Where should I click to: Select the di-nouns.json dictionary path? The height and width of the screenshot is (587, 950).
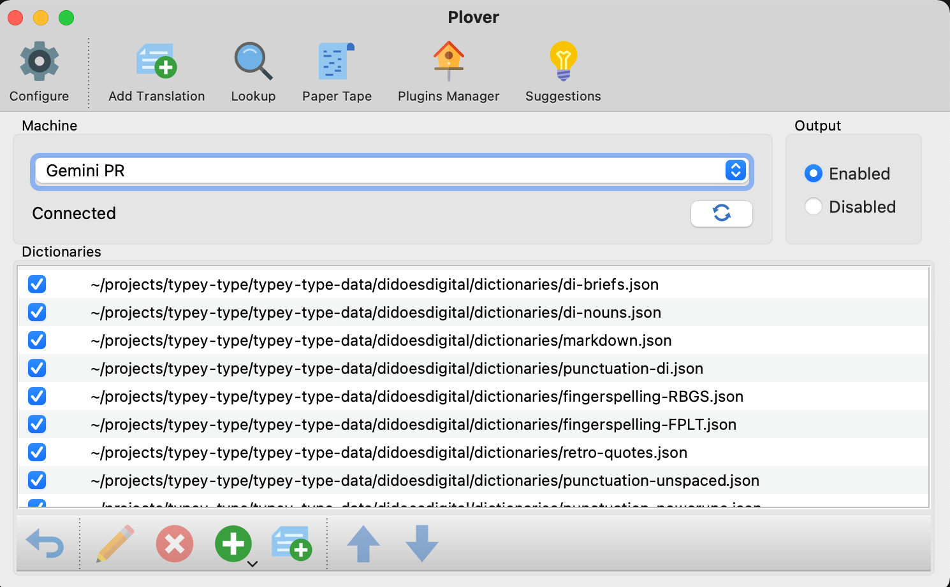click(376, 313)
